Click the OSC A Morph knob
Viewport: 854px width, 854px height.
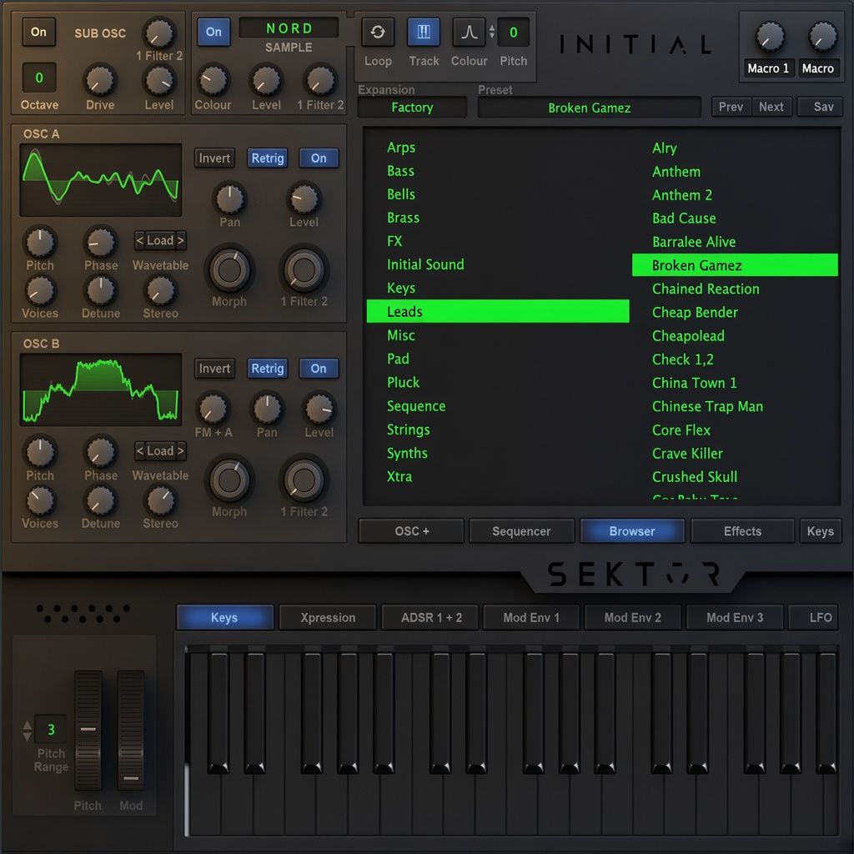pyautogui.click(x=229, y=270)
